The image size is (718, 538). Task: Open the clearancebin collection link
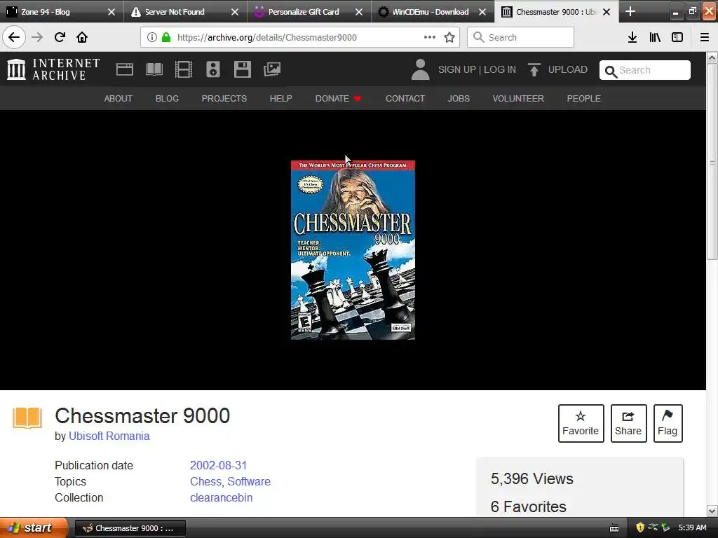tap(221, 498)
